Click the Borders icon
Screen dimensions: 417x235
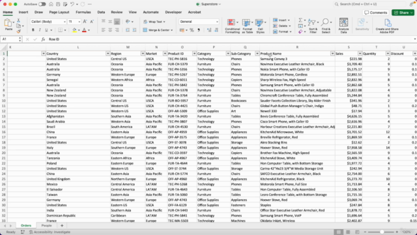coord(61,30)
